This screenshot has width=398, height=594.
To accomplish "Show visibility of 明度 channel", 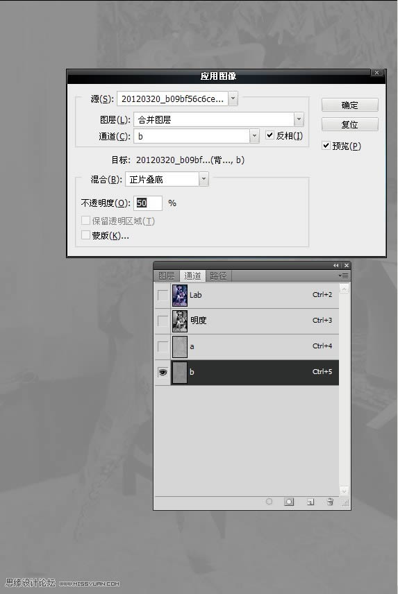I will click(163, 321).
